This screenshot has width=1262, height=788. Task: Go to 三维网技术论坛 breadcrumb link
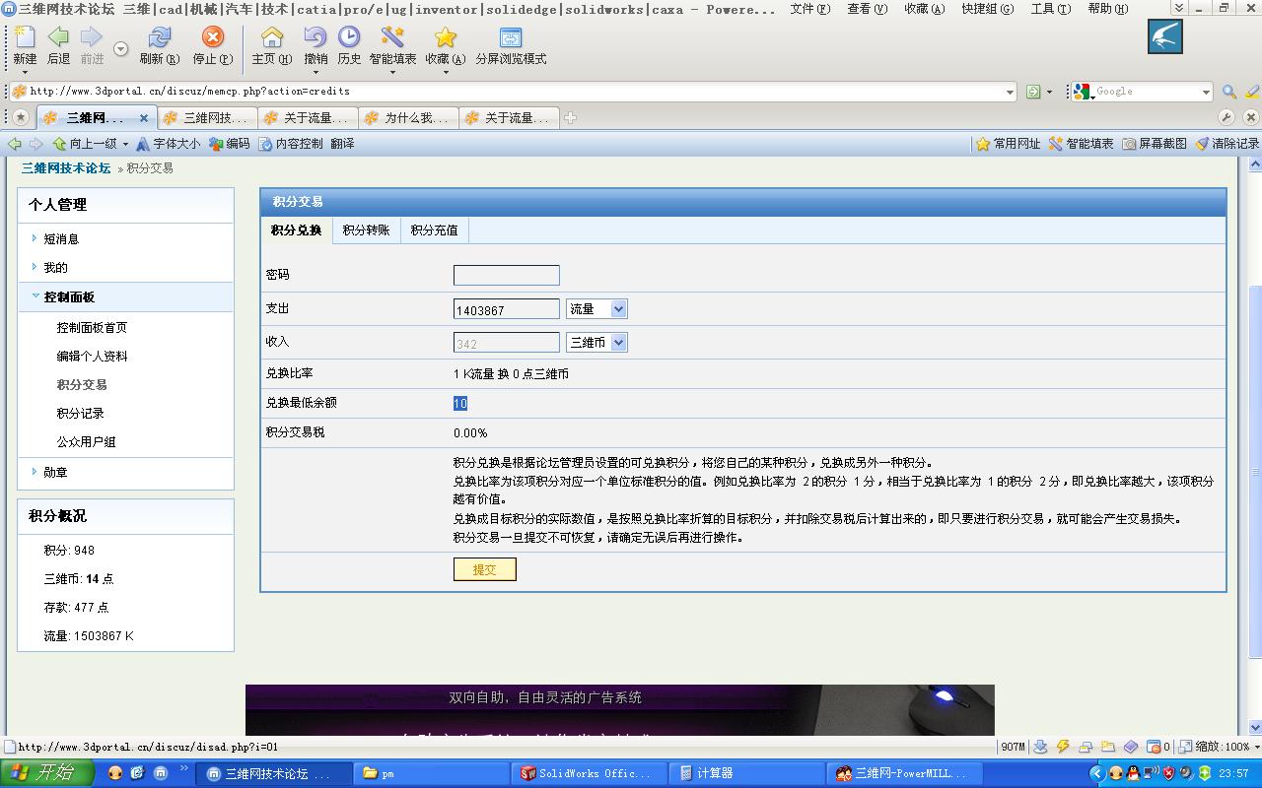66,168
